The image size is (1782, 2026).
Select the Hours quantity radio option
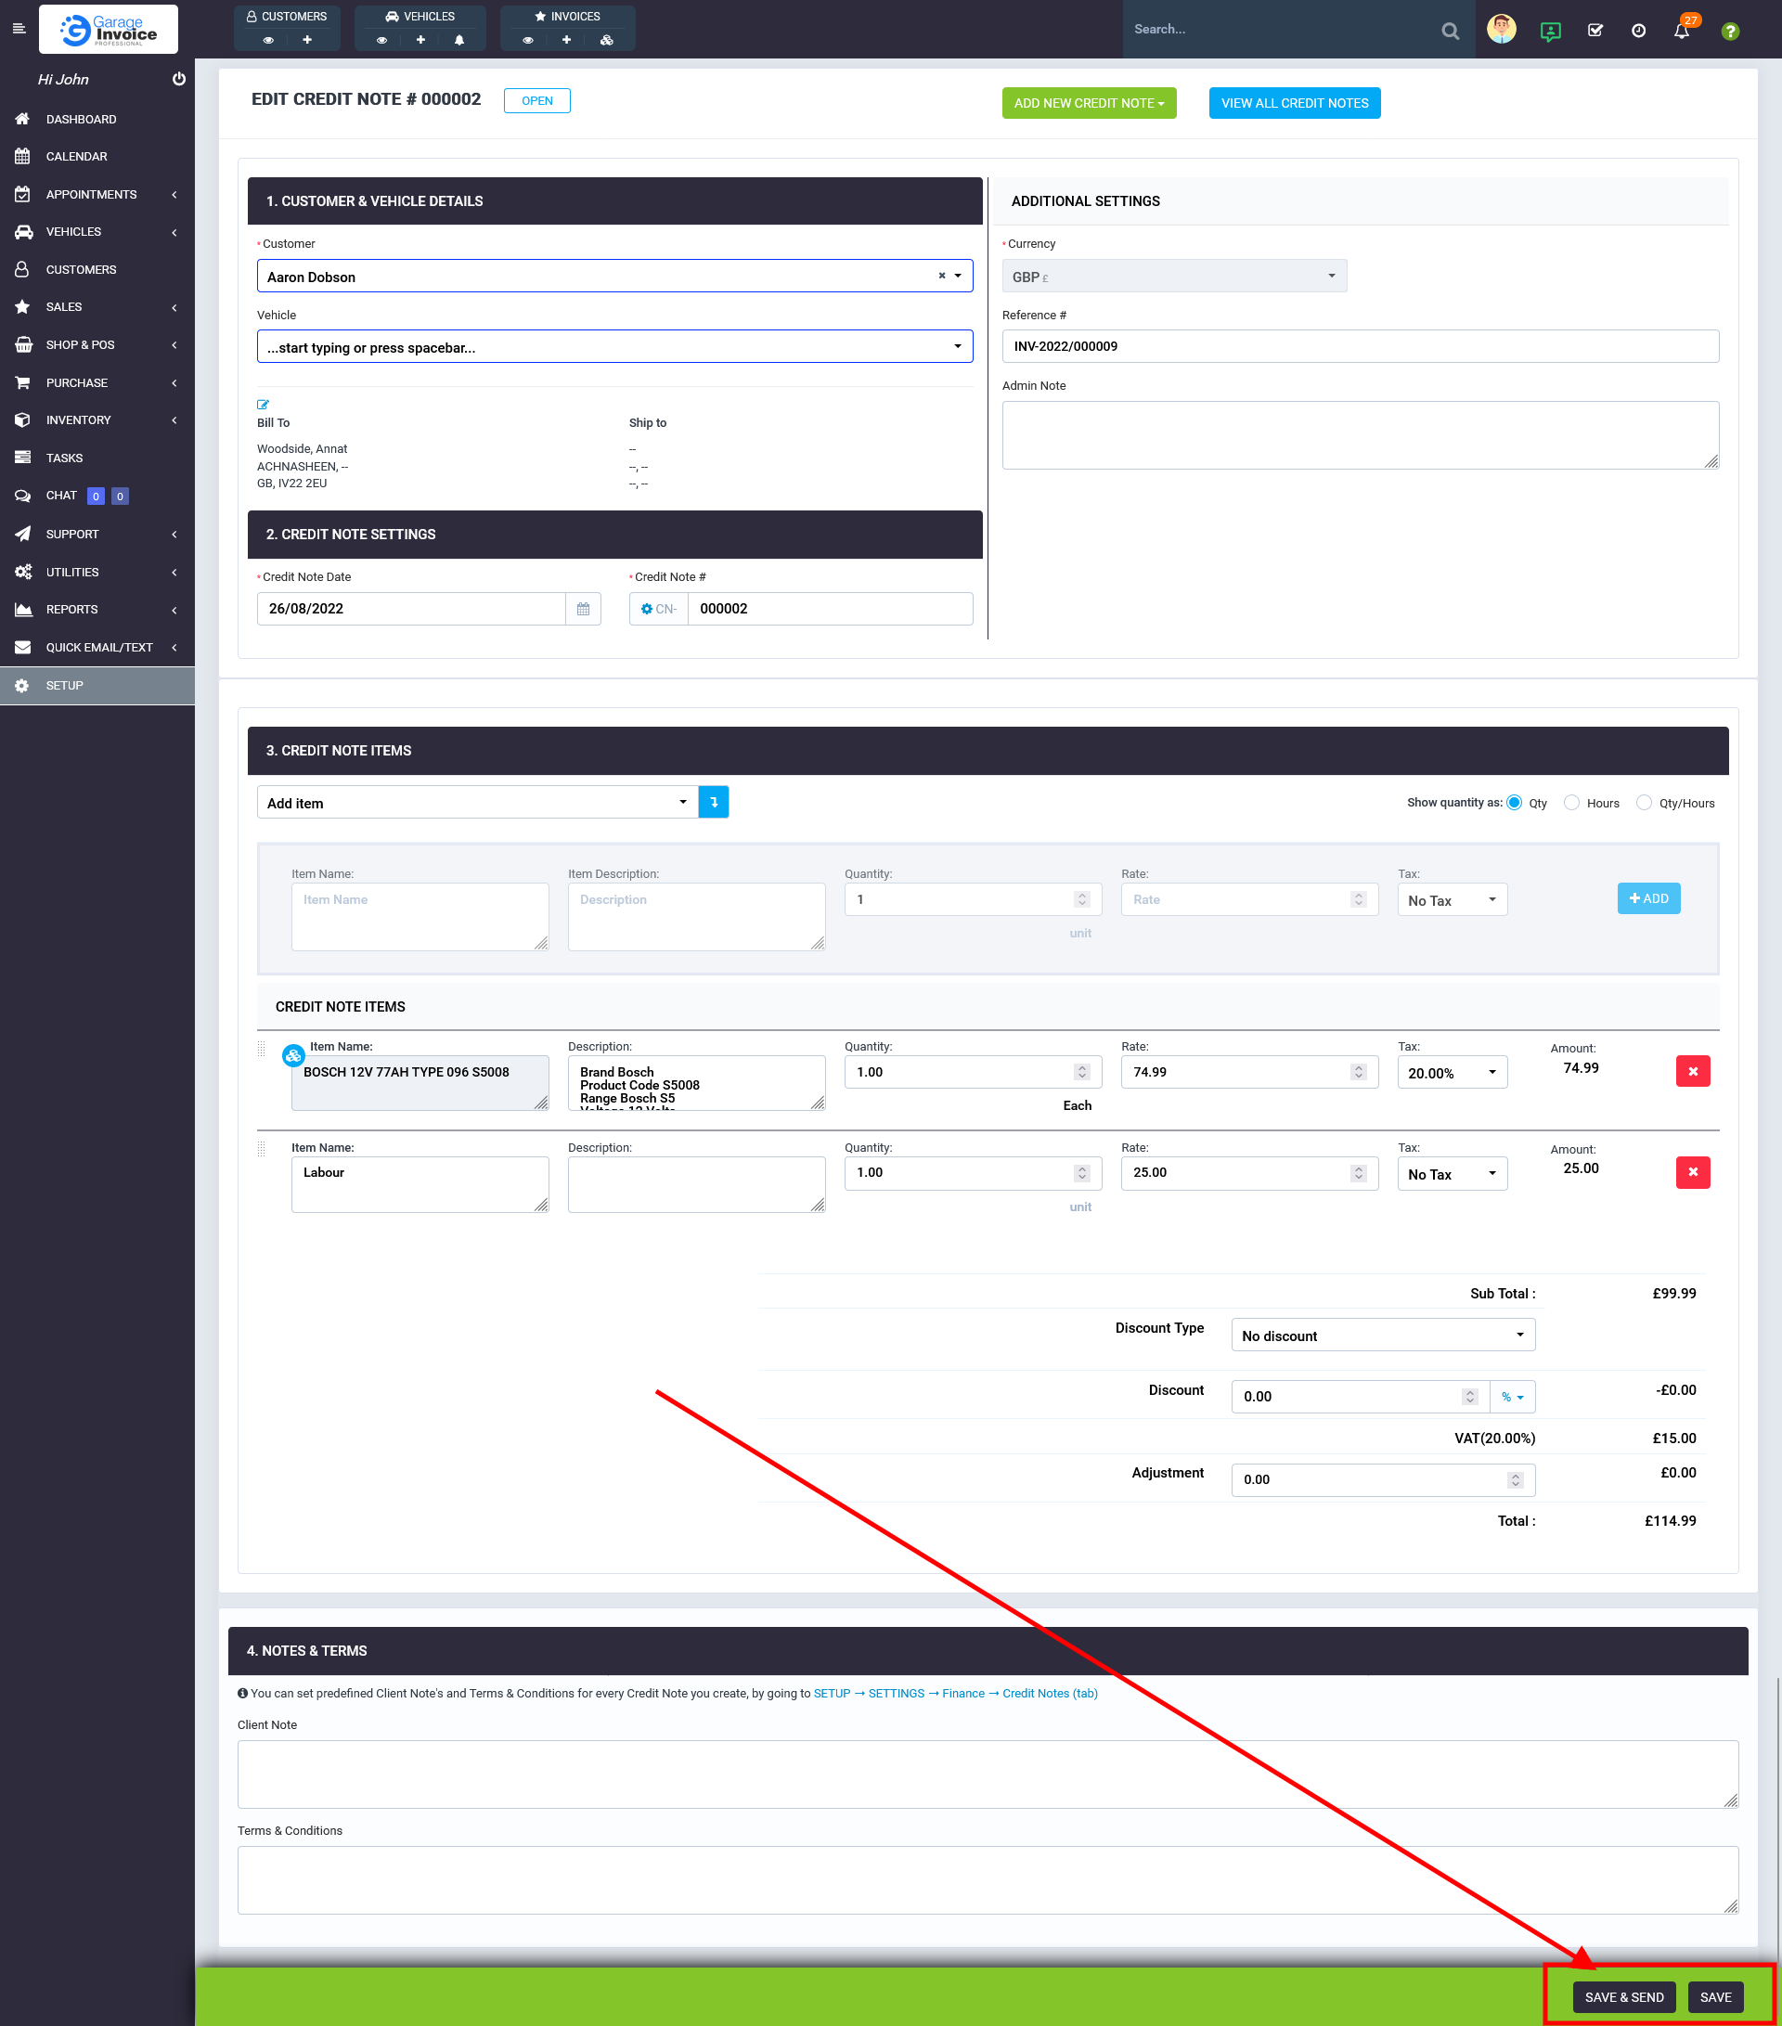pyautogui.click(x=1572, y=803)
